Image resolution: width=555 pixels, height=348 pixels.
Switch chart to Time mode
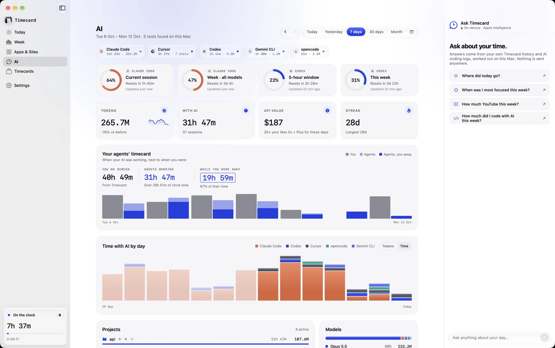[404, 246]
